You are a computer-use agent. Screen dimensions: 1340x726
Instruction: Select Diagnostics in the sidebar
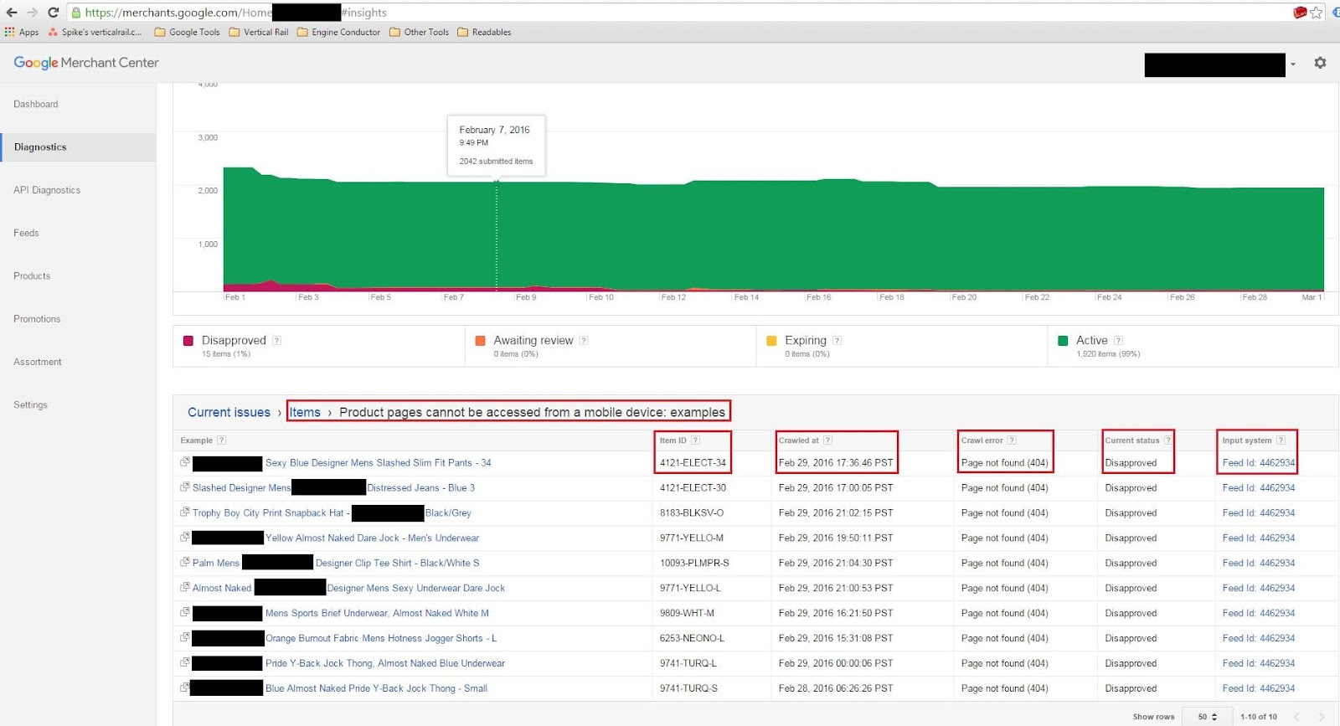[40, 147]
